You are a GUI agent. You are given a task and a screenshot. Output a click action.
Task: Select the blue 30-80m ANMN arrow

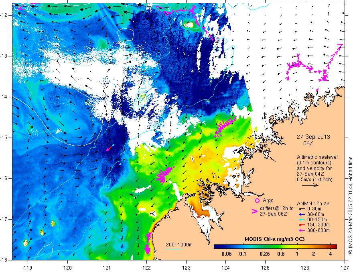302,214
